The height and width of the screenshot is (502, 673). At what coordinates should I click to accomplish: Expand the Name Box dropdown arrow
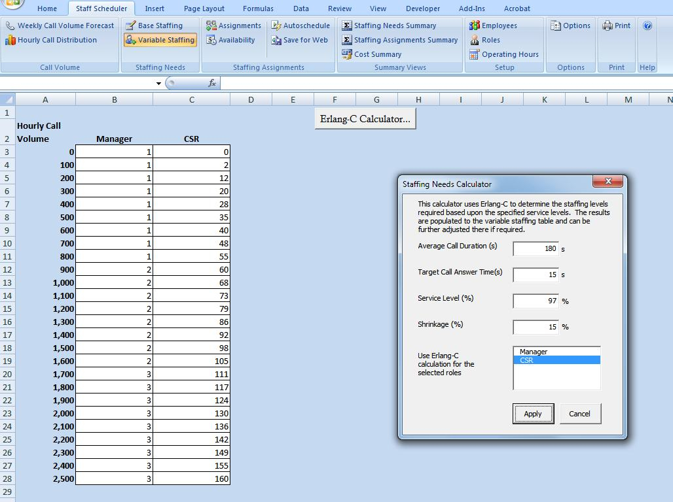(158, 84)
